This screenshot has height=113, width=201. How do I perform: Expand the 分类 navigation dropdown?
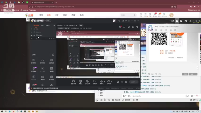pos(57,15)
